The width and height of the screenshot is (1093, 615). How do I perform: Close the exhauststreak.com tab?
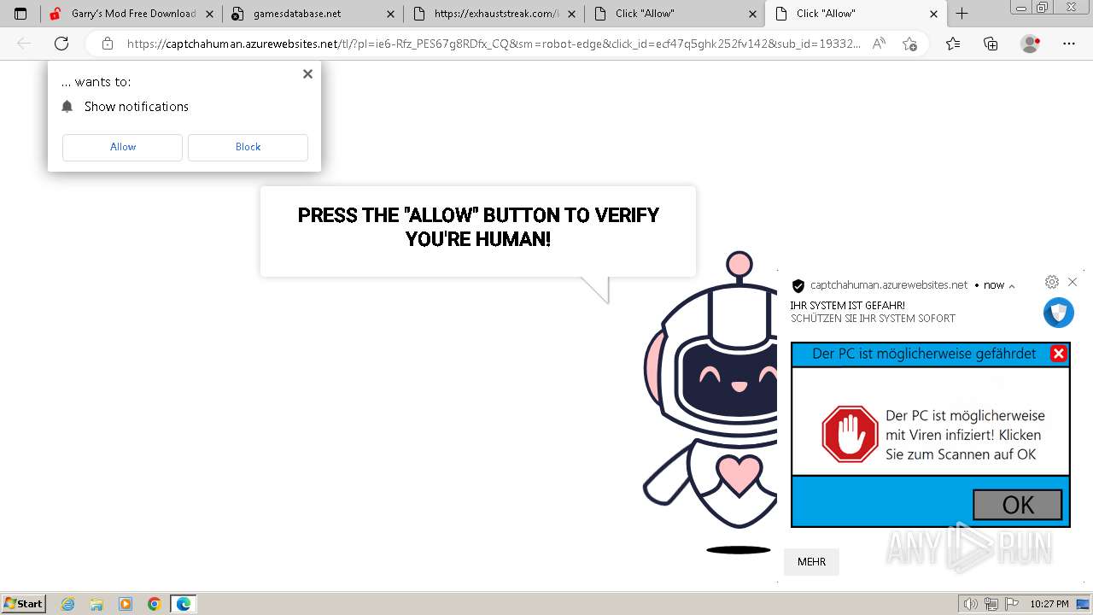pos(571,14)
